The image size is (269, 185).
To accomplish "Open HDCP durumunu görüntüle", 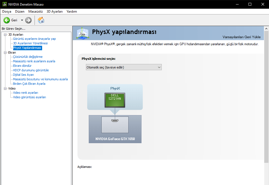I will click(31, 70).
